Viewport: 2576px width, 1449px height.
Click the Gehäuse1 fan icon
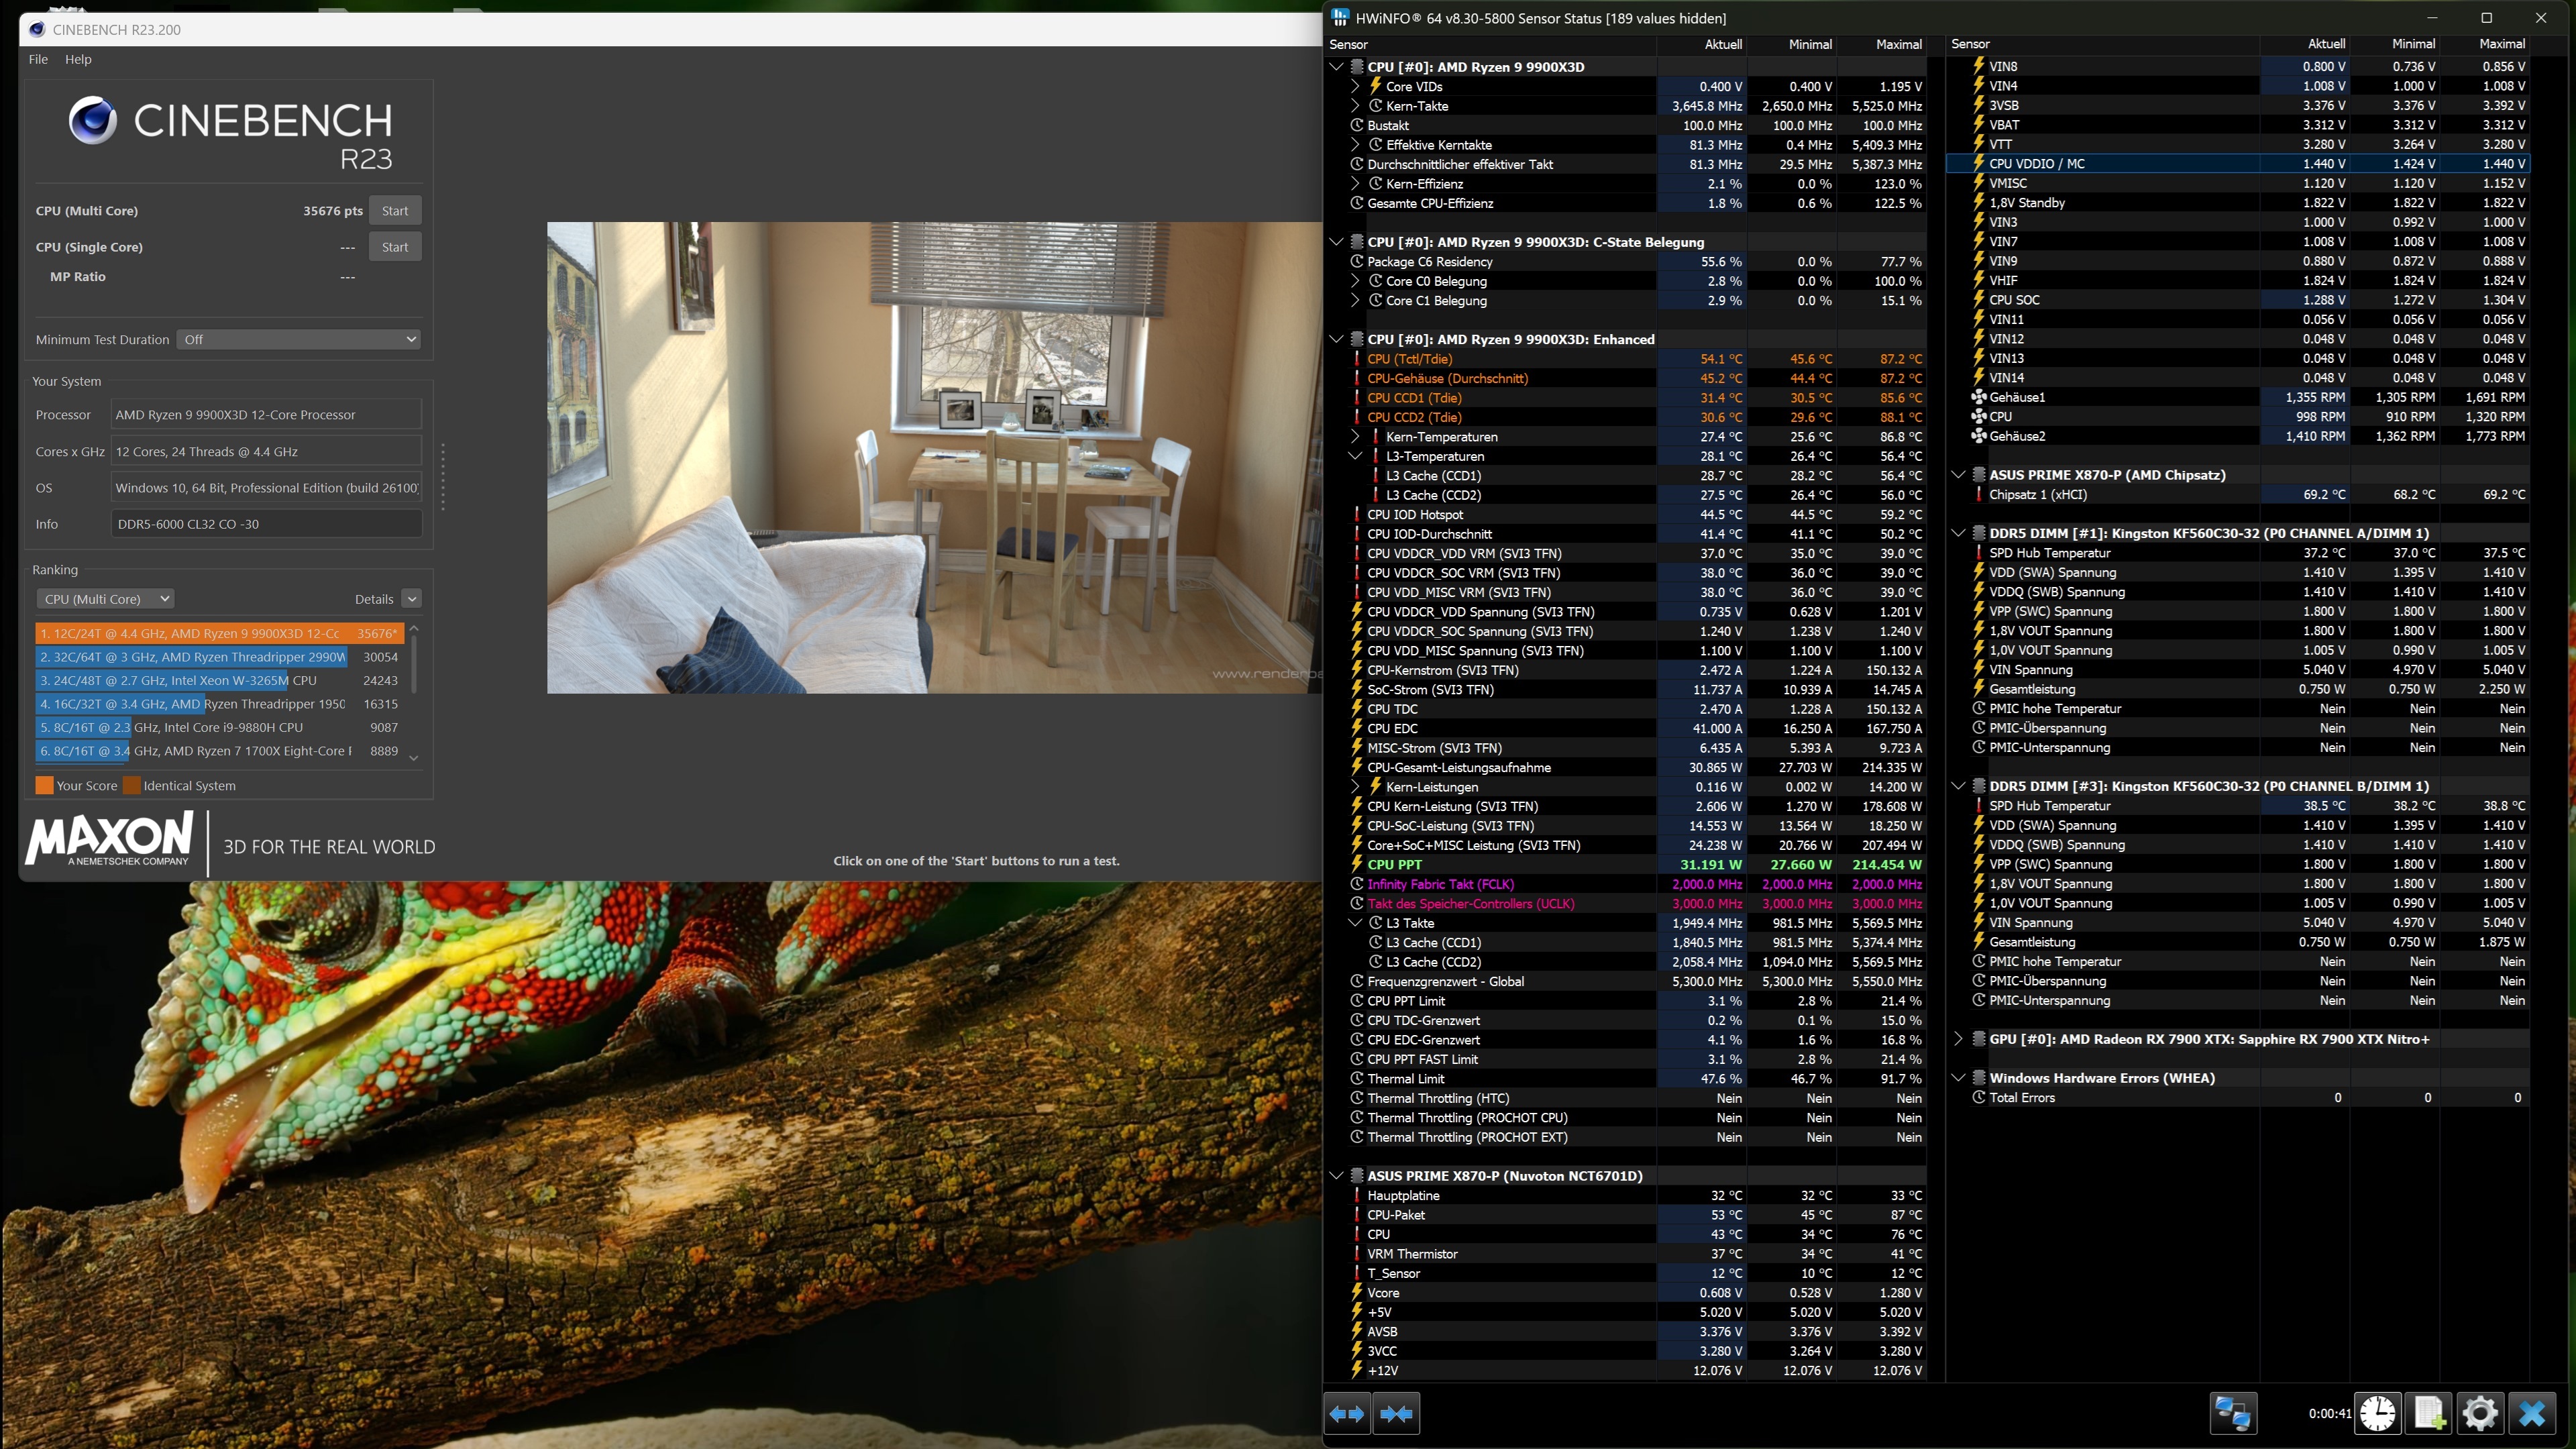click(x=1978, y=397)
